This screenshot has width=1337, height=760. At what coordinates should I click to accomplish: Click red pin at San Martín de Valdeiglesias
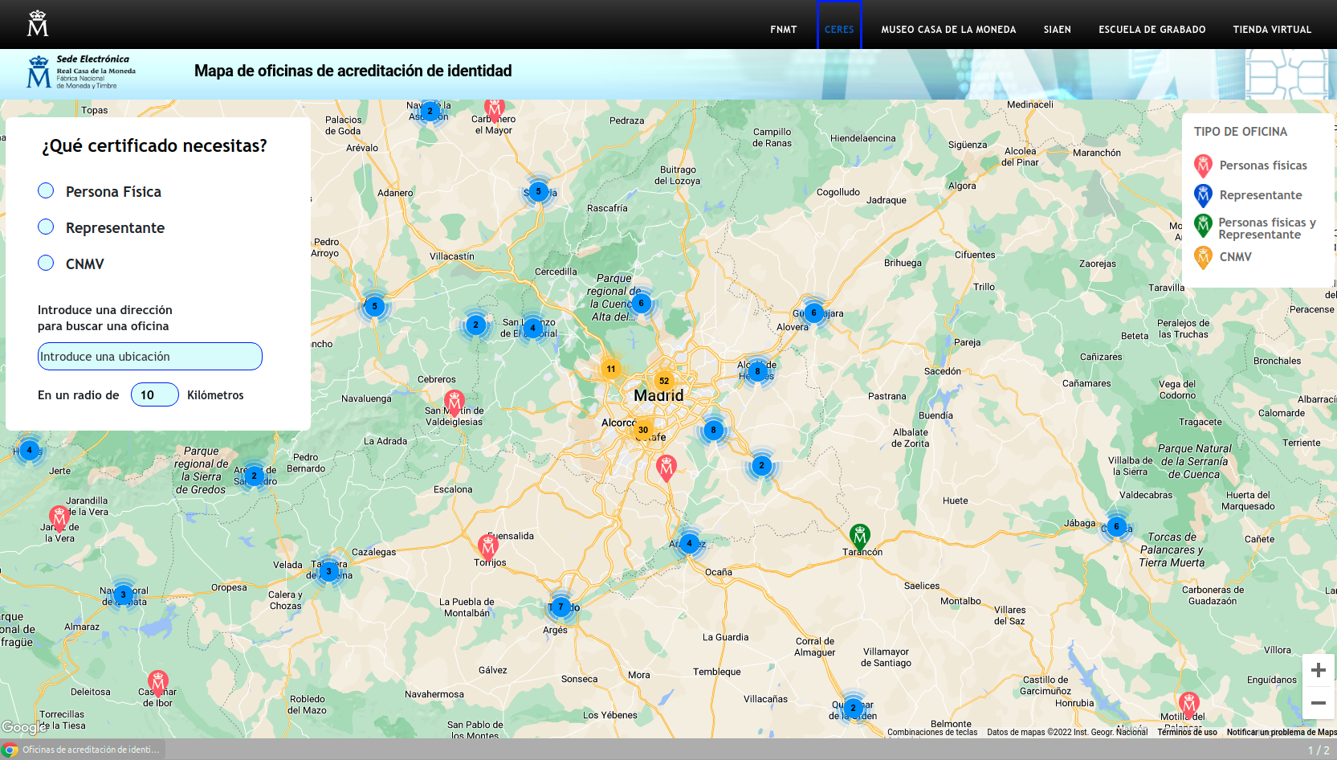454,403
